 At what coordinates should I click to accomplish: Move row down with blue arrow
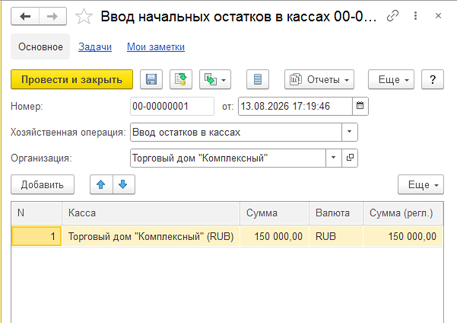[124, 185]
